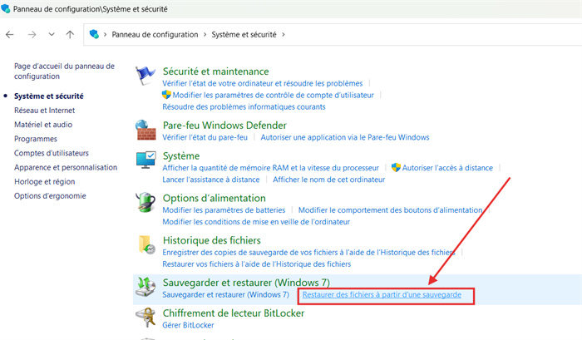Click Afficher le nom de cet ordinateur
This screenshot has width=582, height=340.
329,180
